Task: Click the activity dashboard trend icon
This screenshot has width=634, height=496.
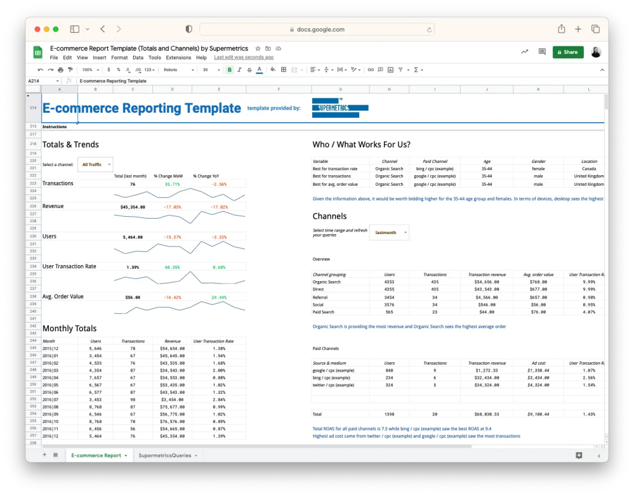Action: tap(524, 52)
